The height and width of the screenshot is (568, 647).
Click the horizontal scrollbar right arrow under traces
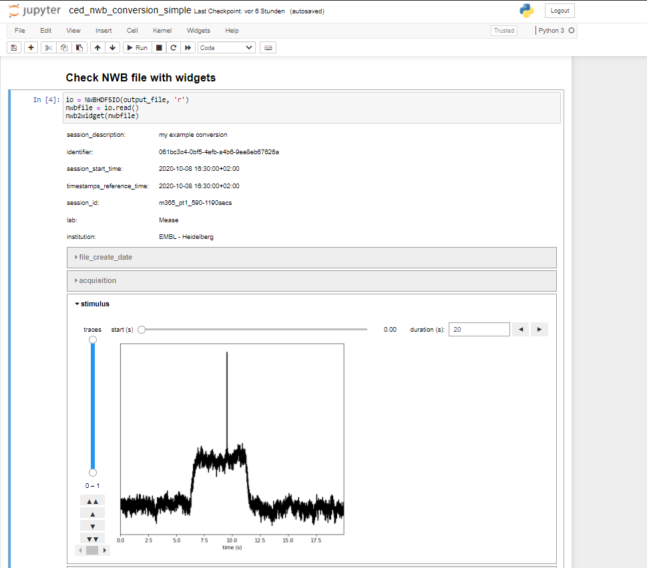pos(104,550)
